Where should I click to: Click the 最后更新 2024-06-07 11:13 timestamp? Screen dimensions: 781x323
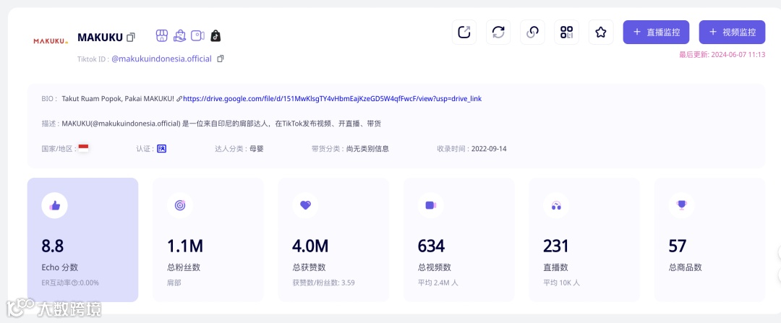[x=722, y=55]
